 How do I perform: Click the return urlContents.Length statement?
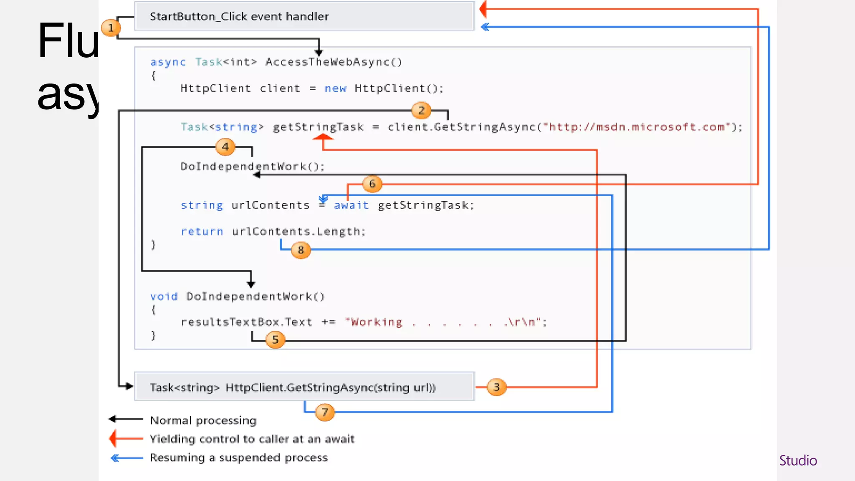pyautogui.click(x=273, y=231)
